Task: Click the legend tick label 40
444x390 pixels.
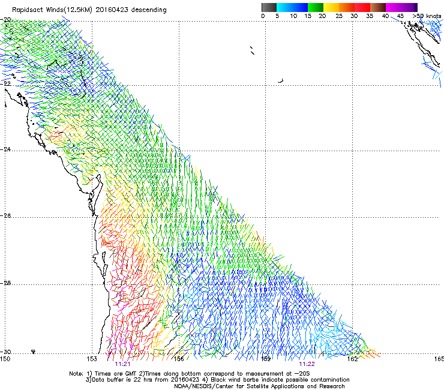Action: [385, 16]
